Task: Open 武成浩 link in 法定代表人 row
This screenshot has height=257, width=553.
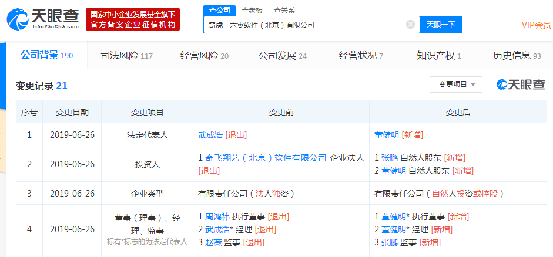Action: tap(210, 135)
